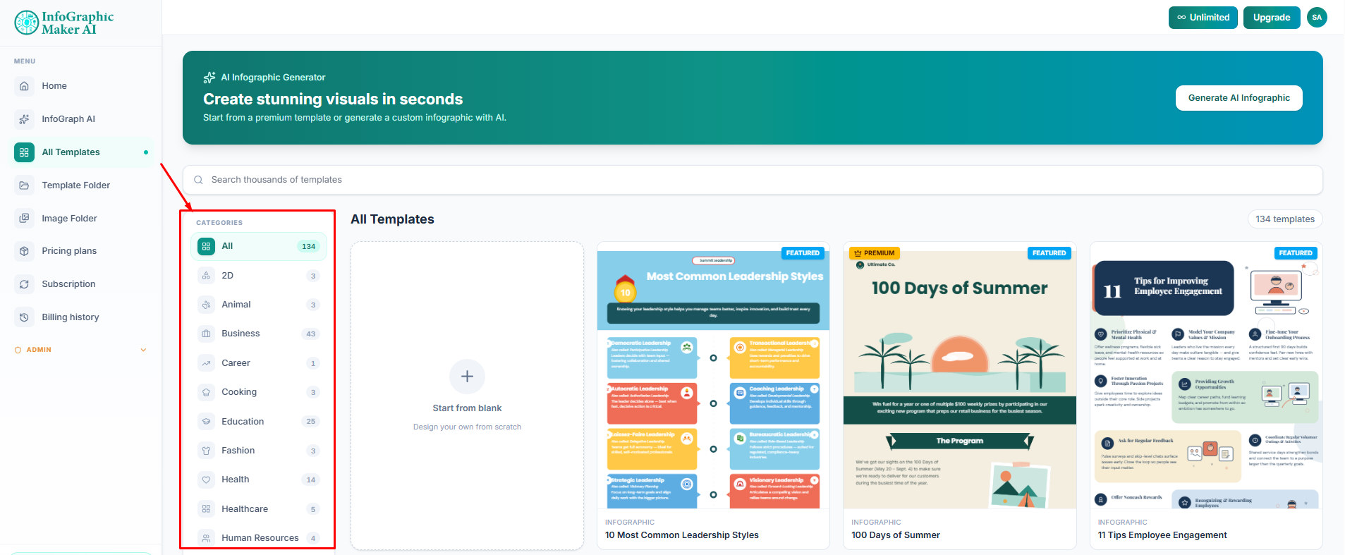This screenshot has height=555, width=1345.
Task: Click the PREMIUM badge on summer template
Action: coord(874,253)
